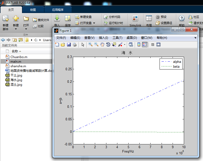Expand the New (新建) dropdown arrow

pos(16,29)
